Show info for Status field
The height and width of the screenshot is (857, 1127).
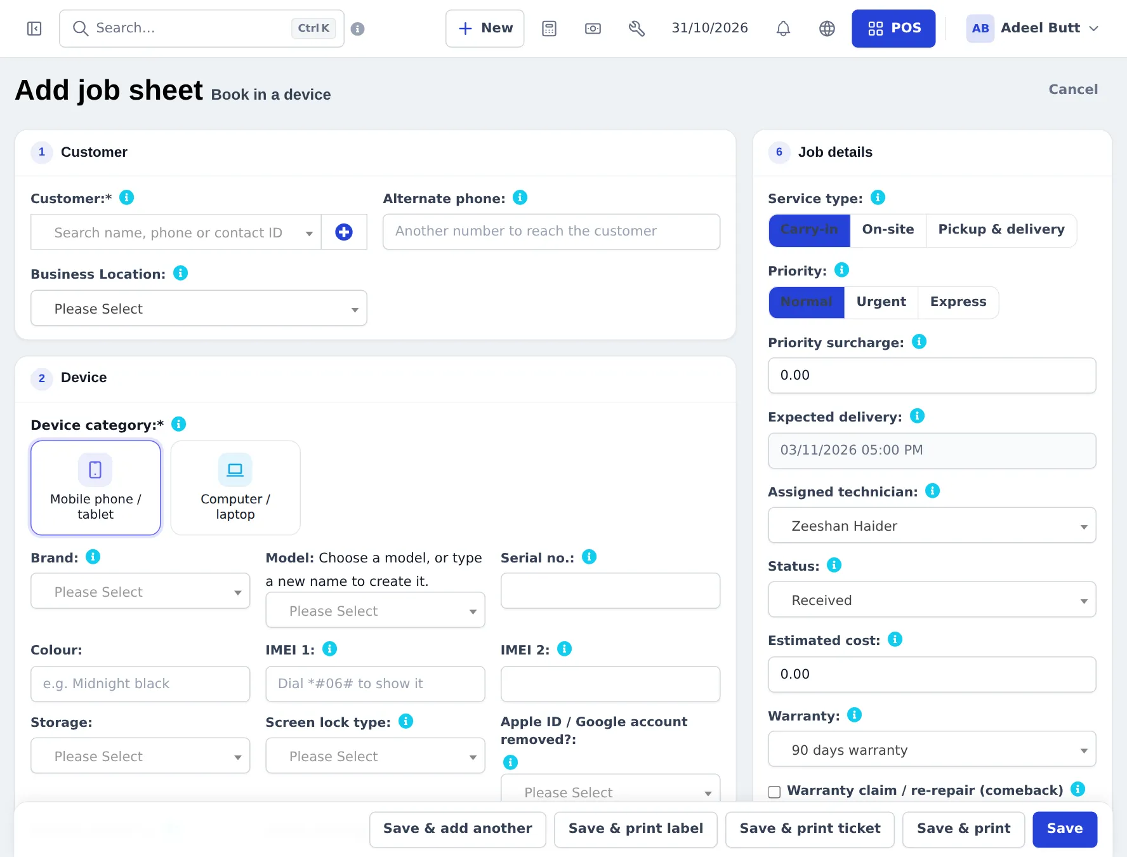coord(834,565)
